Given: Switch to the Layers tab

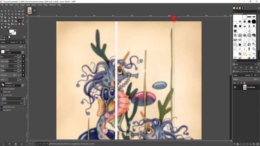Looking at the screenshot, I should (x=236, y=71).
